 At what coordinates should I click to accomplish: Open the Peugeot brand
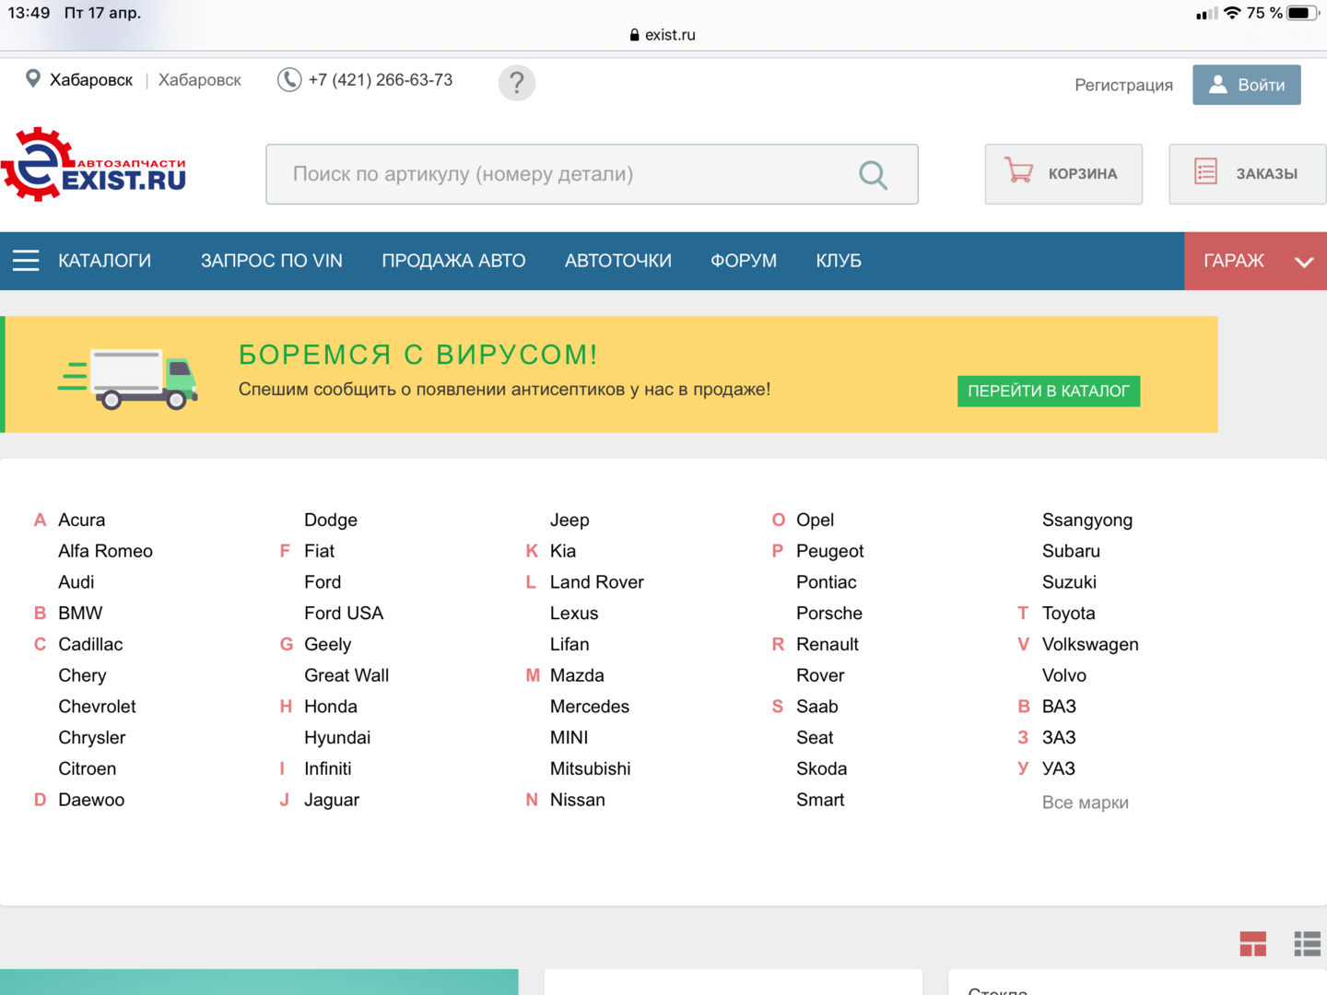[830, 551]
